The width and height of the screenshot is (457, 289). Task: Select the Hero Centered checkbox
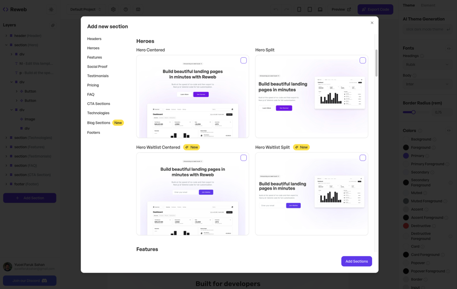(x=243, y=60)
